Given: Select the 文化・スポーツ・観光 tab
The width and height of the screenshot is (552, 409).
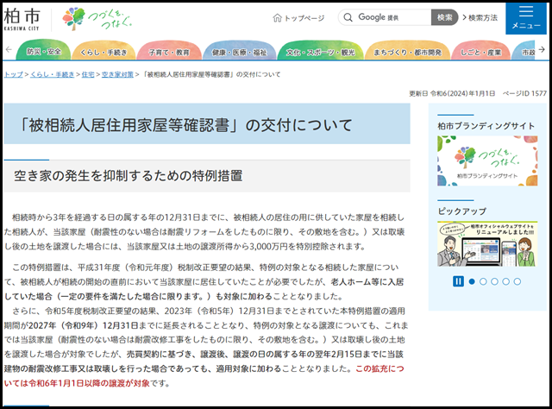Looking at the screenshot, I should click(320, 52).
